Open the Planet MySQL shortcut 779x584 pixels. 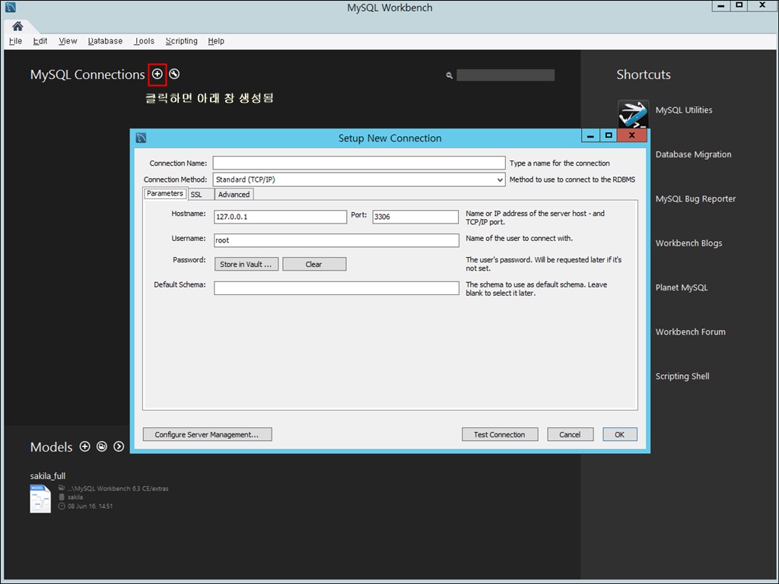681,287
